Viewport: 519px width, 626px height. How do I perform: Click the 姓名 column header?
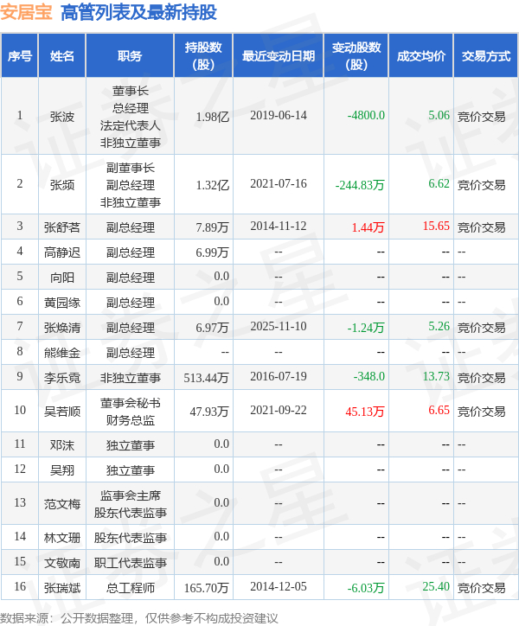click(x=62, y=56)
